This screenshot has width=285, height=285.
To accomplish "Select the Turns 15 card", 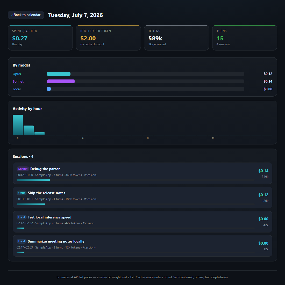I will click(245, 38).
